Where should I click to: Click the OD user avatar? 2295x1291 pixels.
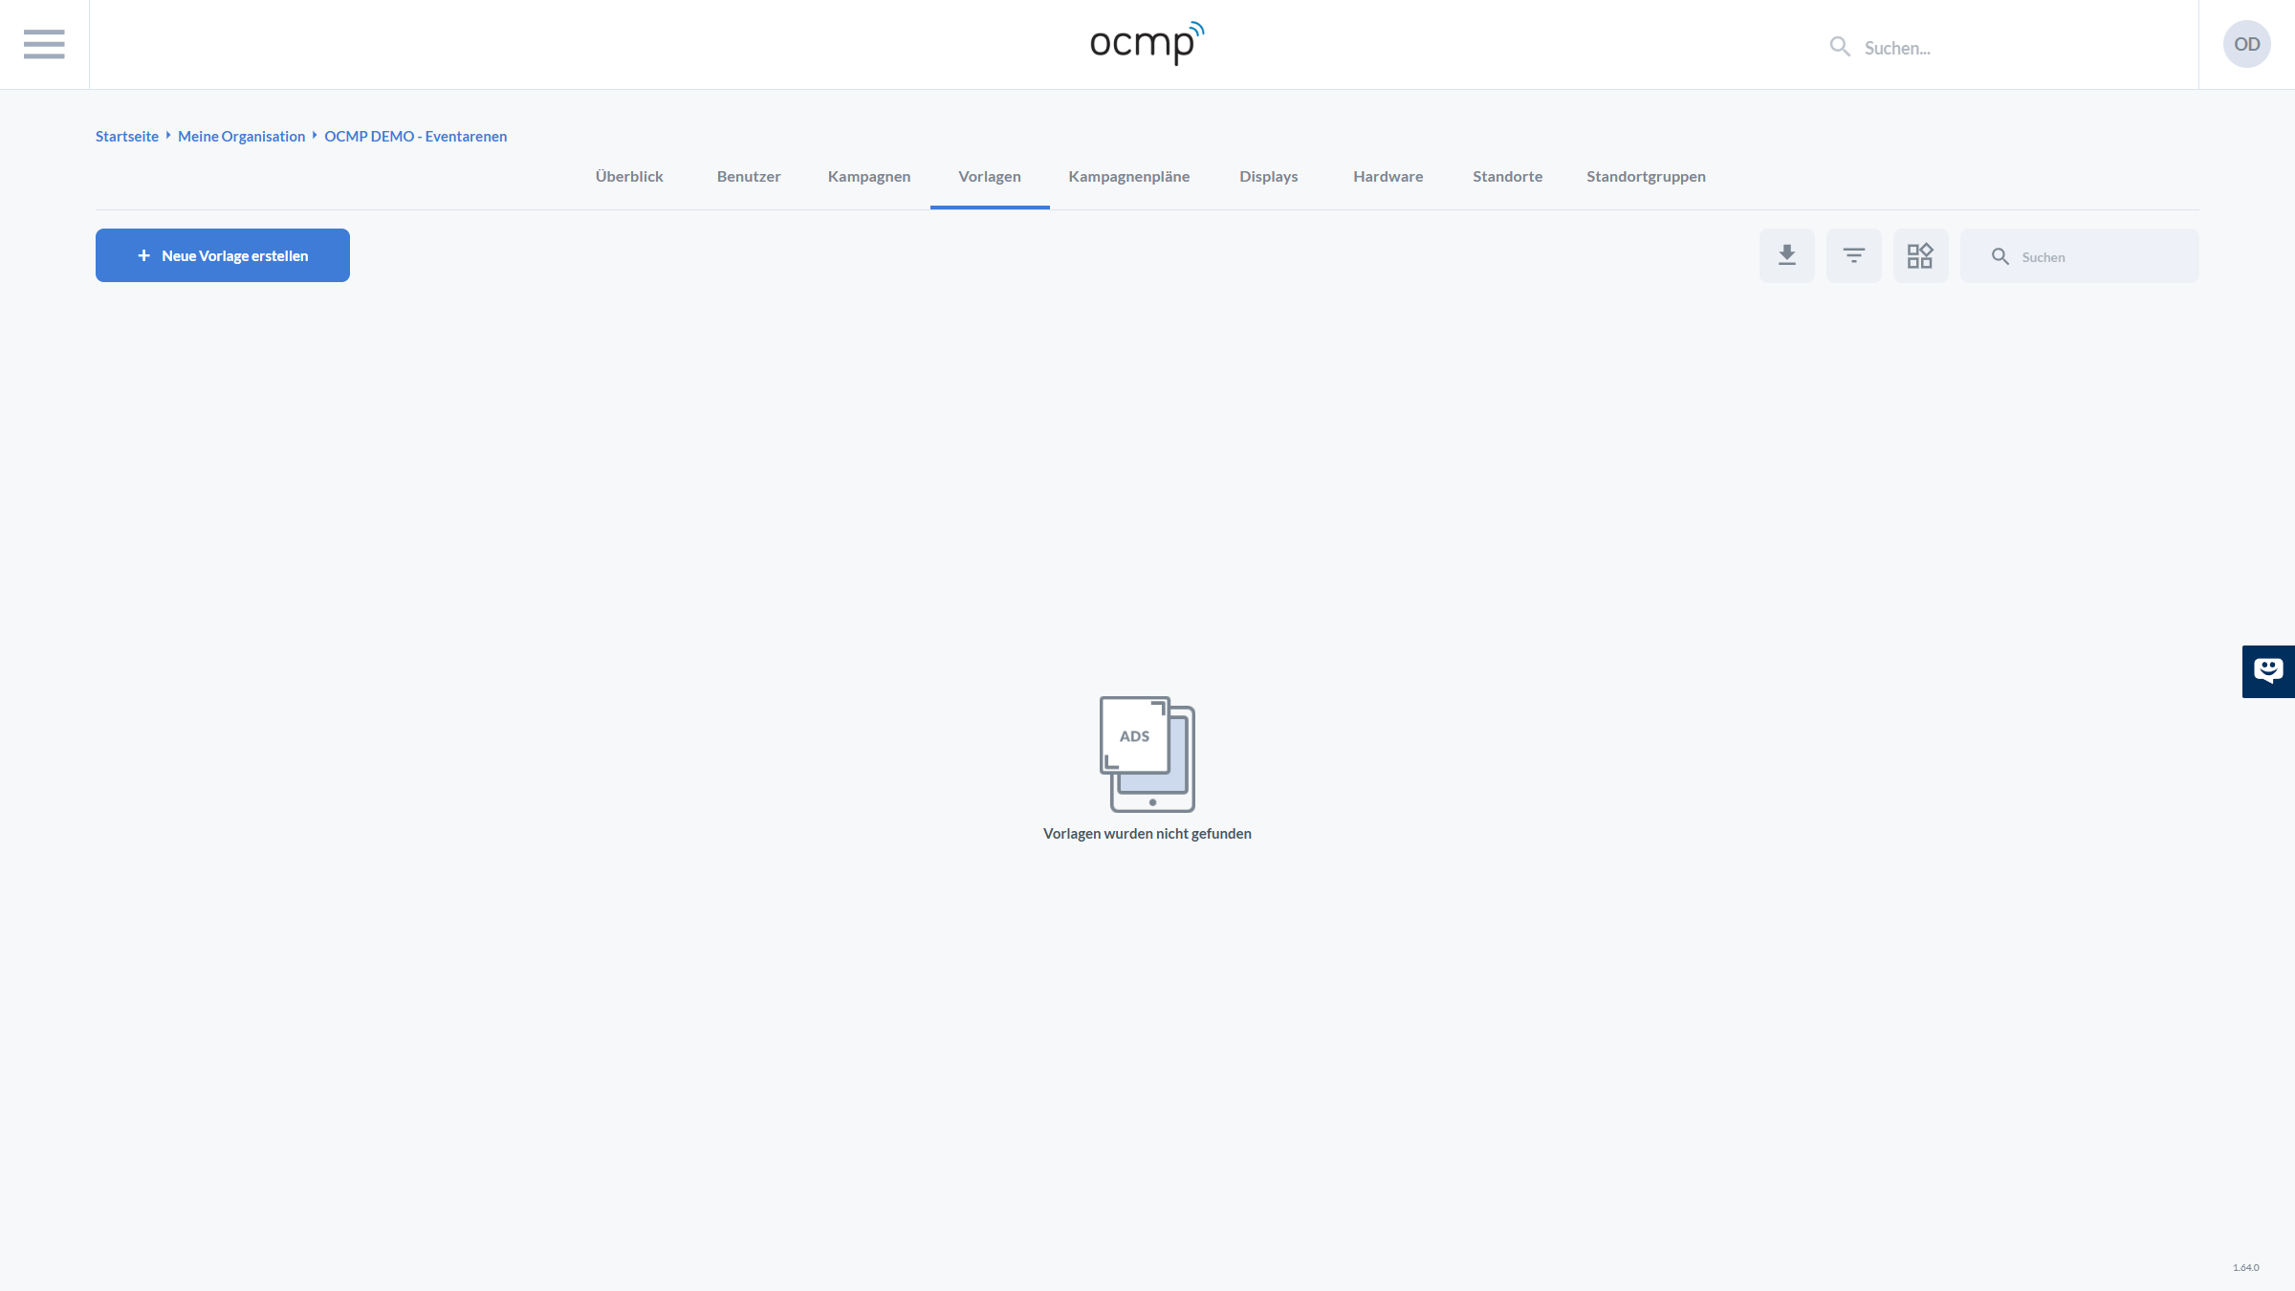(2246, 44)
